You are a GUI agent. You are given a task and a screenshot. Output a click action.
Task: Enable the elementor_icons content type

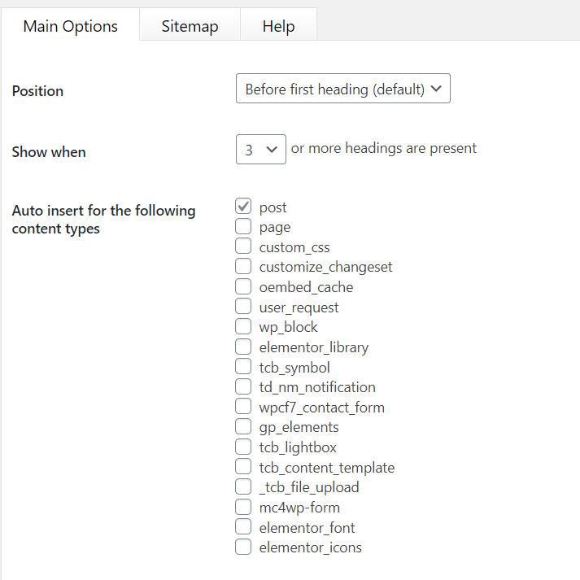tap(243, 547)
